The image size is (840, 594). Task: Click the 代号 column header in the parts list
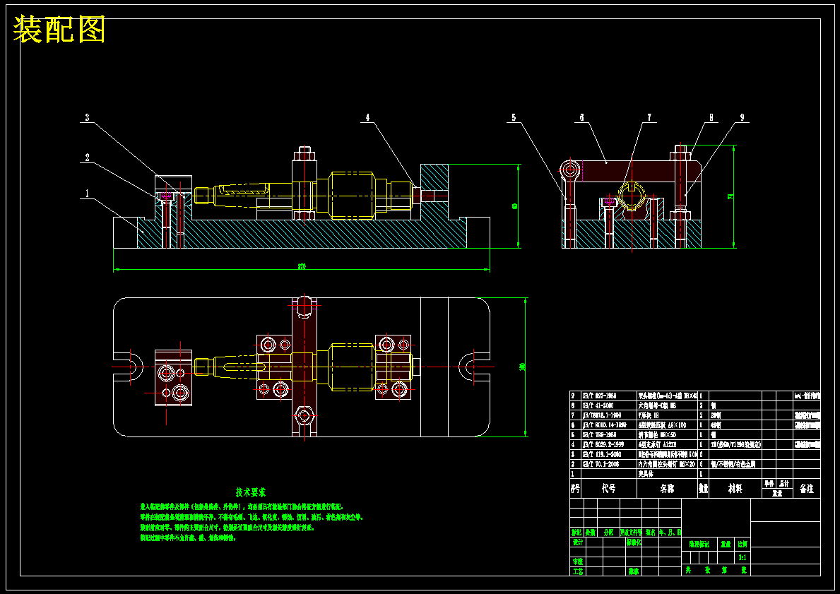[x=608, y=489]
